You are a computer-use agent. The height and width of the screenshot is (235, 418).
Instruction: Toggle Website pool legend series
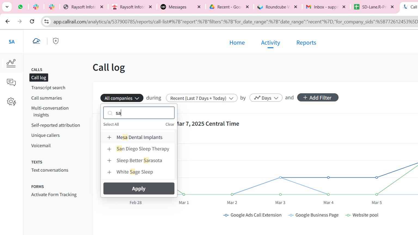coord(362,215)
